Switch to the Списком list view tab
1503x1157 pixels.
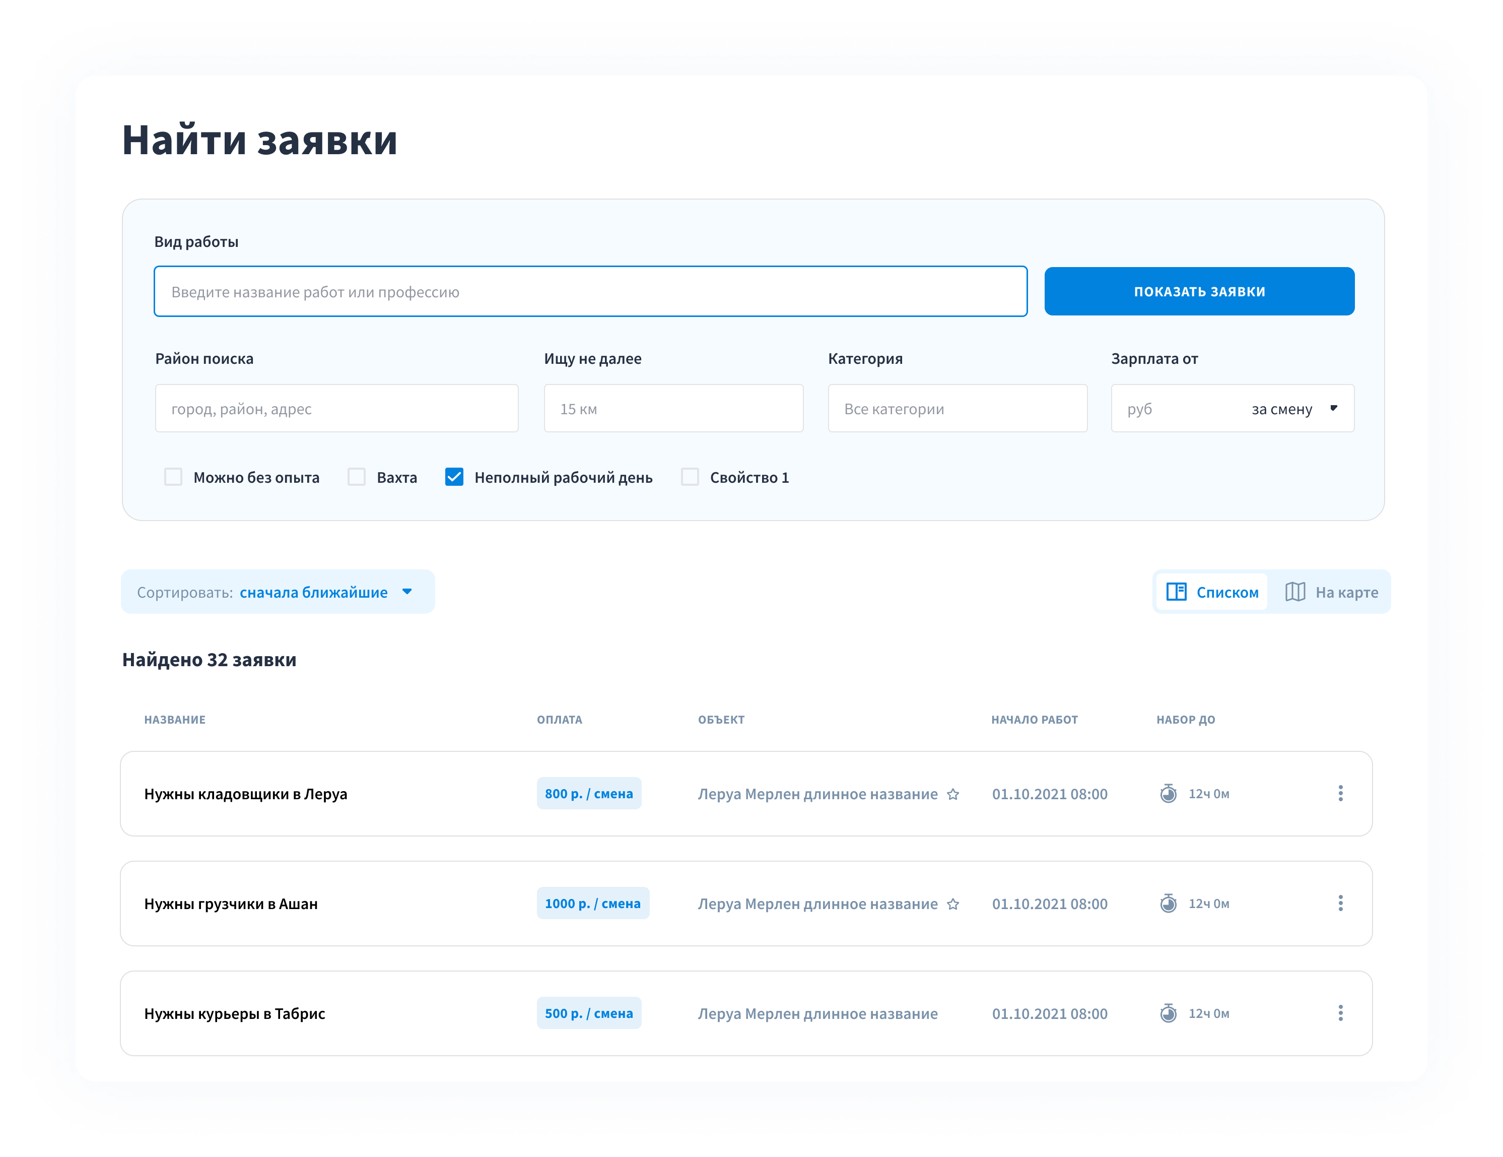[x=1212, y=592]
